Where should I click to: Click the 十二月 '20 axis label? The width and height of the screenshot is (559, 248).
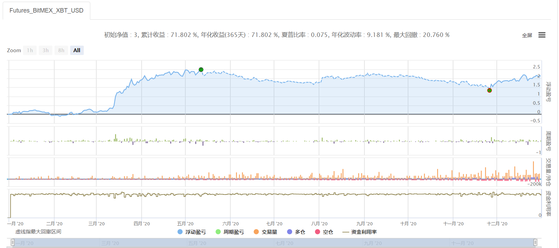click(x=497, y=224)
